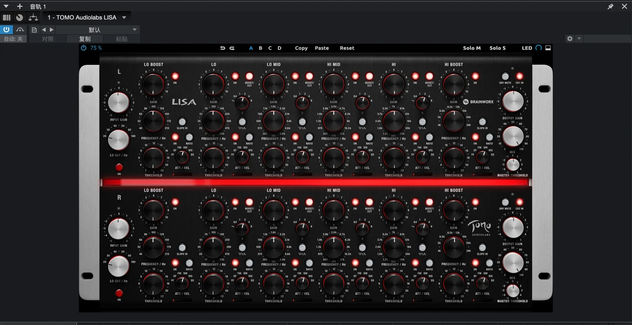This screenshot has height=325, width=632.
Task: Click R channel HI BOOST ATT / REL selector
Action: tap(482, 282)
